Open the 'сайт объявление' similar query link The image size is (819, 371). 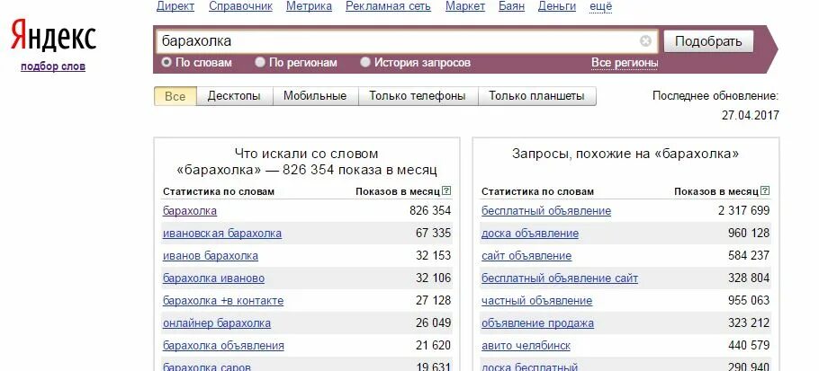(x=526, y=256)
